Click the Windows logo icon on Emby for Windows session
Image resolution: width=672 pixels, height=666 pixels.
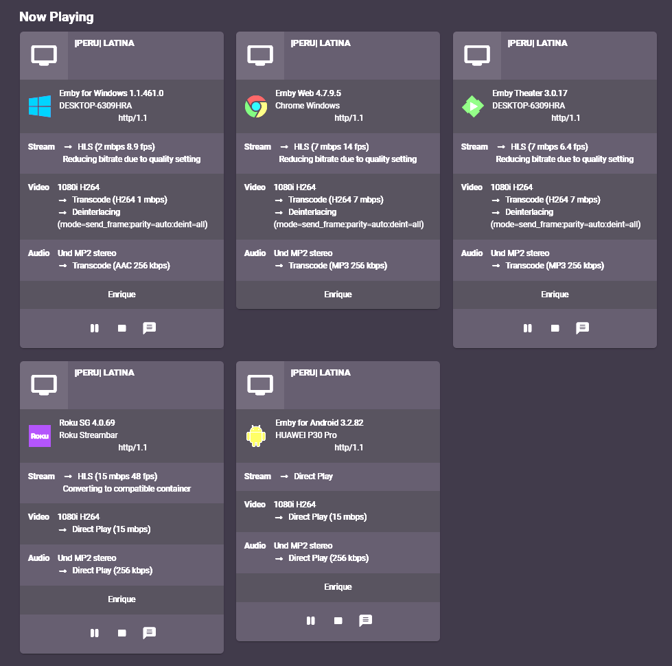coord(39,106)
